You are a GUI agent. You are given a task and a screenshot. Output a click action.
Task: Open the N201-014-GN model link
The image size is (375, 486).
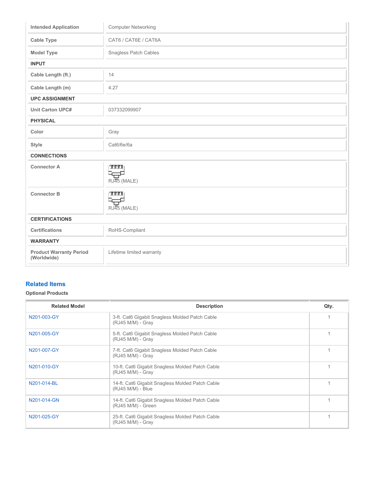44,400
